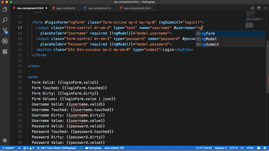This screenshot has width=269, height=151.
Task: Click the bell notifications status icon
Action: (x=265, y=148)
